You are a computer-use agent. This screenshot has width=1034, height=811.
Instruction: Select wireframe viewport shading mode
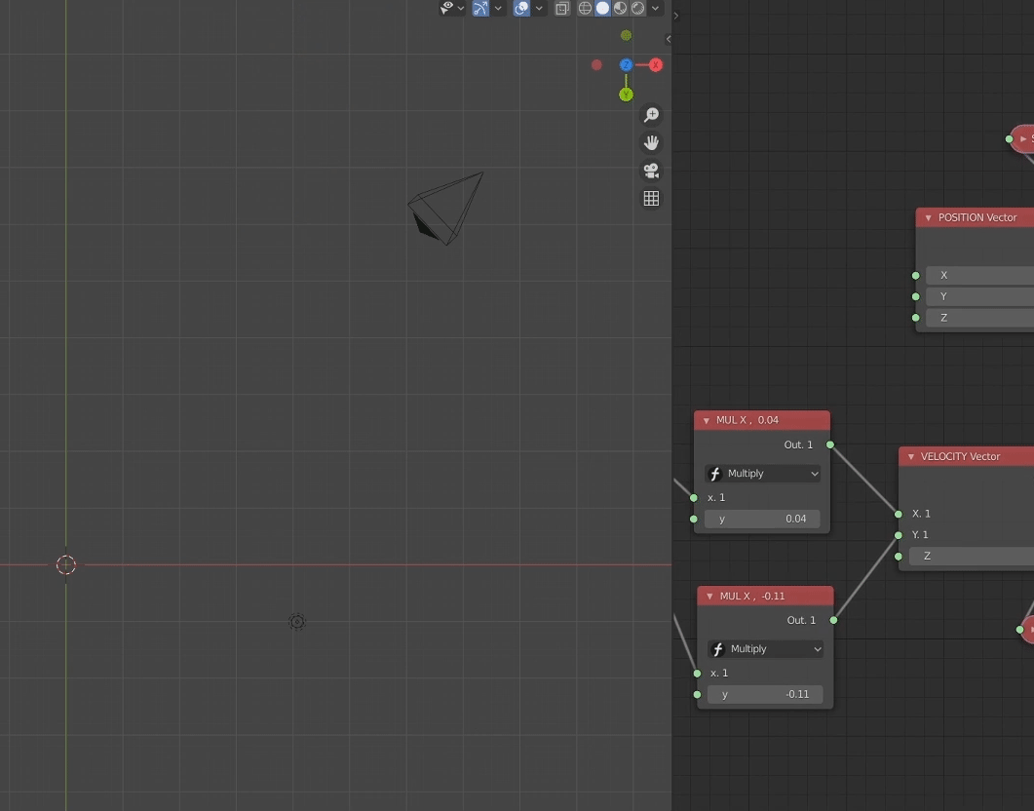coord(585,8)
